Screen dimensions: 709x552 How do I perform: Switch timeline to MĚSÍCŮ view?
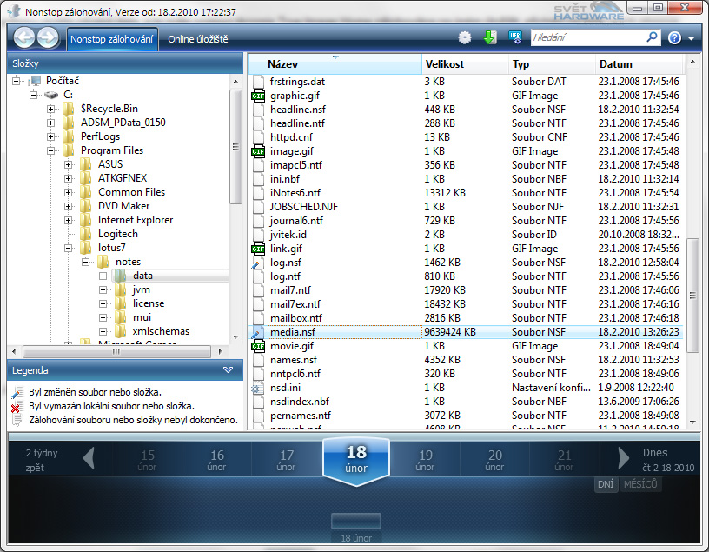coord(640,484)
